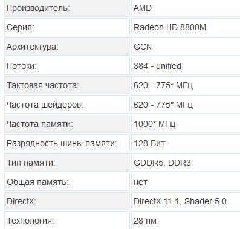
Task: Click the Архитектура label cell
Action: click(66, 47)
